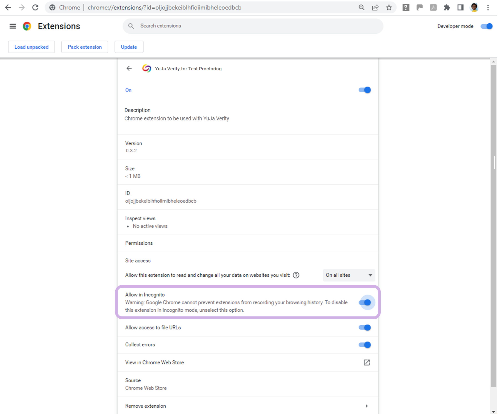The width and height of the screenshot is (498, 414).
Task: Toggle Allow access to file URLs
Action: coord(365,328)
